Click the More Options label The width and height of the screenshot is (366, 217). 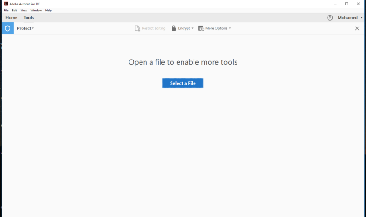[216, 28]
